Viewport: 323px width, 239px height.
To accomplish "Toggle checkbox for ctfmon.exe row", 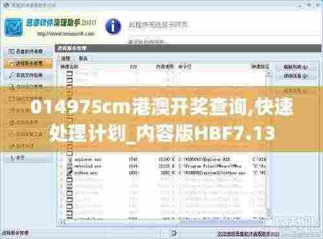I will (x=70, y=173).
